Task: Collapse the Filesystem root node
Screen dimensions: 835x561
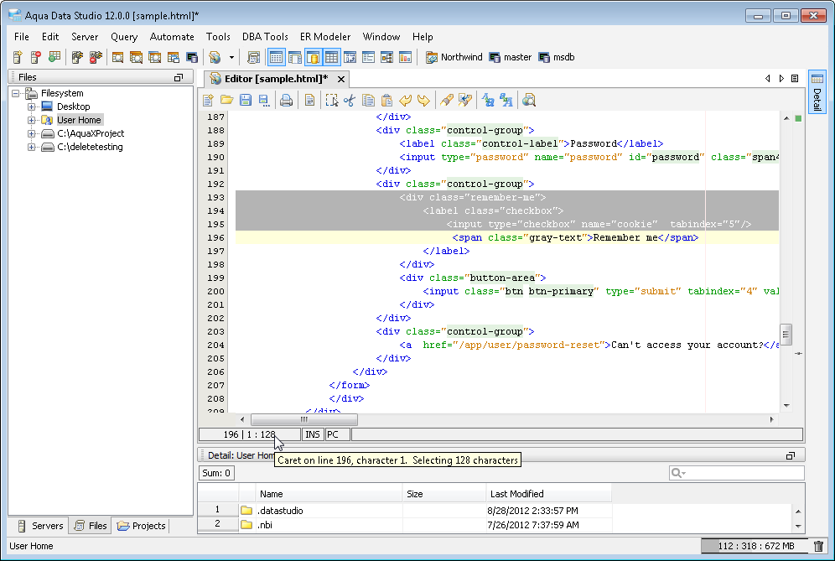Action: click(17, 93)
